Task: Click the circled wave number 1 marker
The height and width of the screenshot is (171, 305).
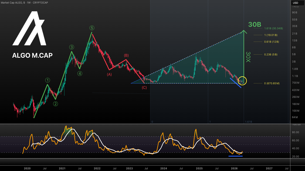Action: point(47,80)
